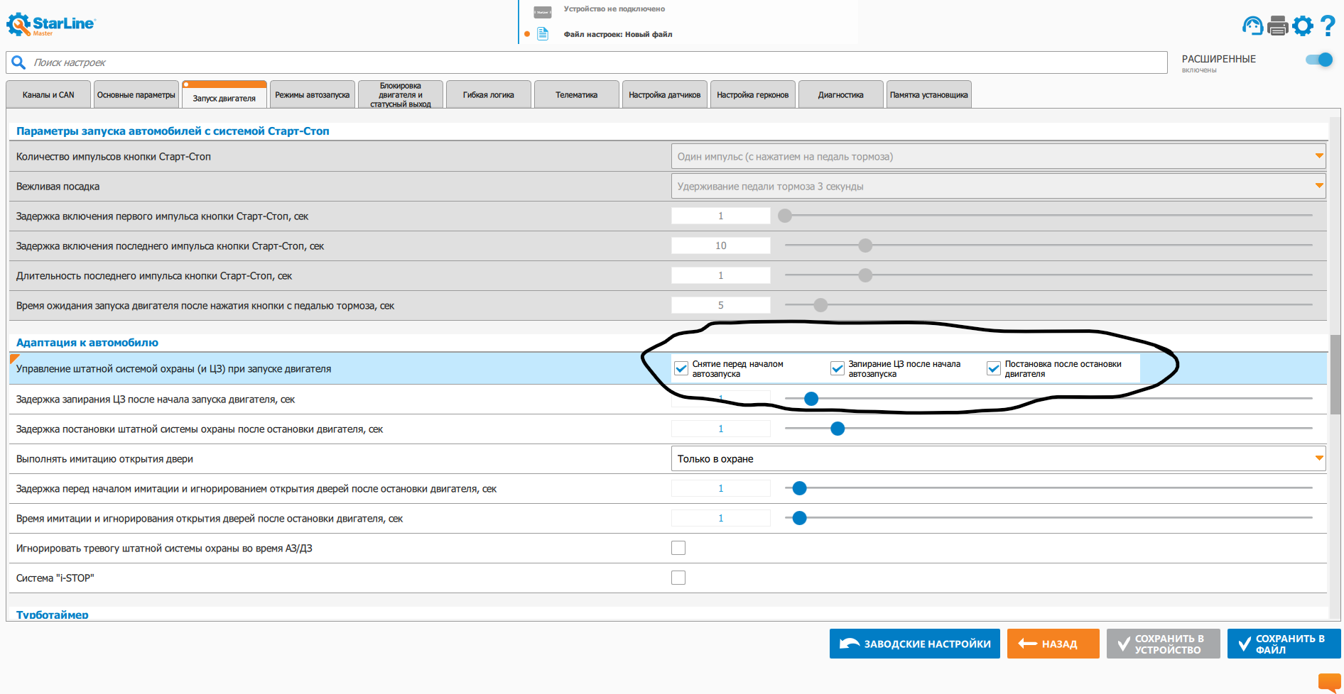Open the Телематика tab

[577, 94]
